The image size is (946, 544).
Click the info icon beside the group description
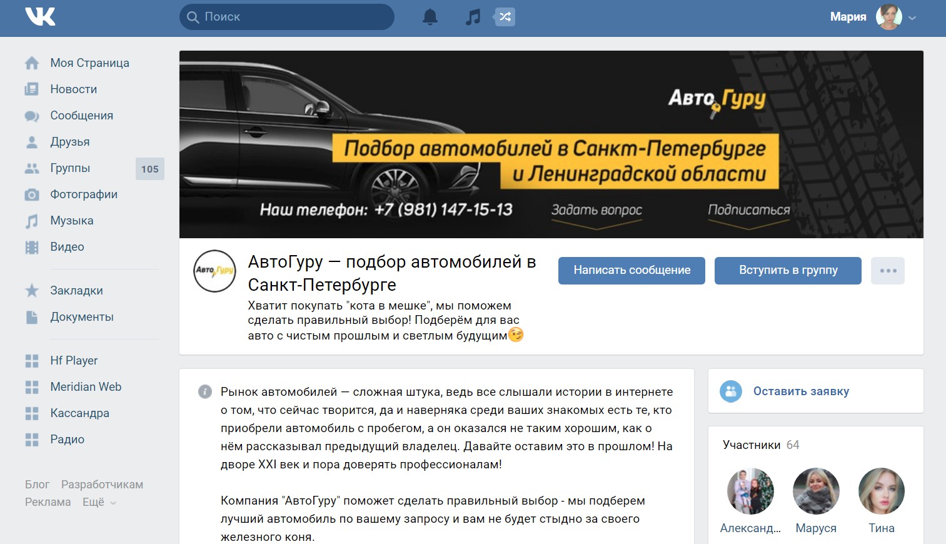click(x=204, y=391)
